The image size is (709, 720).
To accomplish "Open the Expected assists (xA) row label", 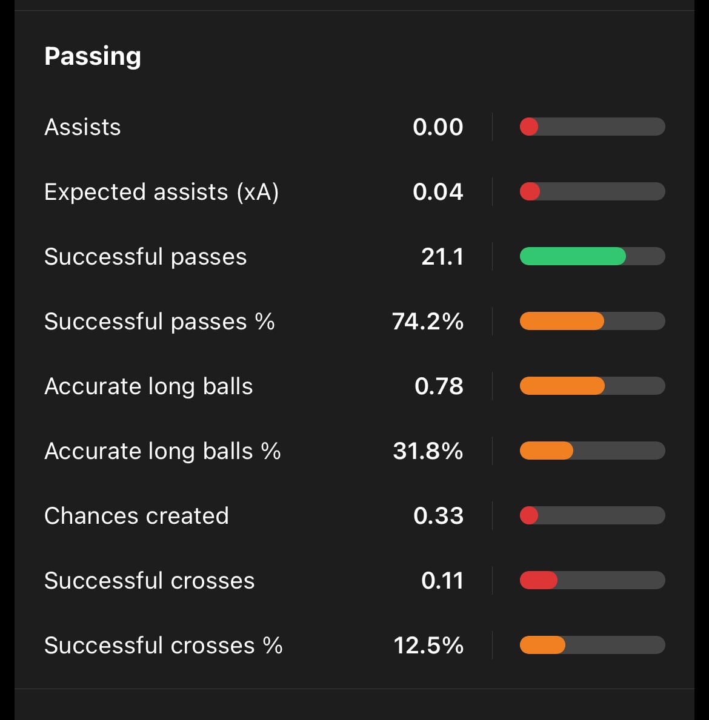I will tap(161, 192).
